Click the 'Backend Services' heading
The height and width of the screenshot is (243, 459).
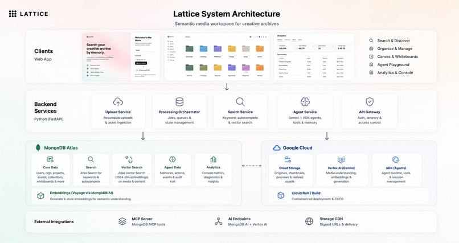click(46, 108)
